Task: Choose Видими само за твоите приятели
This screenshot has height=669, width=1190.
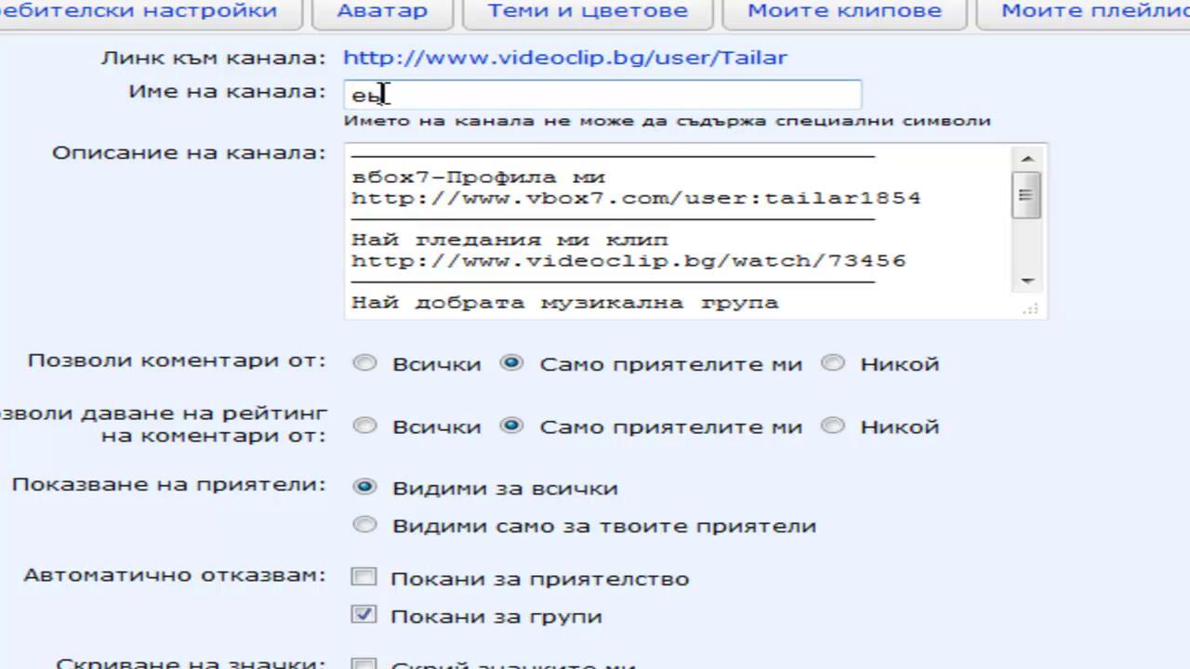Action: [364, 526]
